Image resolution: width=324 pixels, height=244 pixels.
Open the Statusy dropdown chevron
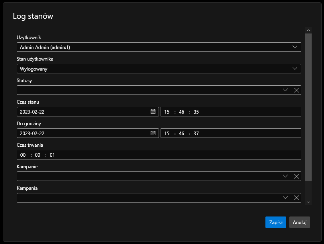(x=285, y=90)
